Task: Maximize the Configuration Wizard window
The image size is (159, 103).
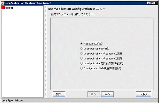Action: coord(152,3)
